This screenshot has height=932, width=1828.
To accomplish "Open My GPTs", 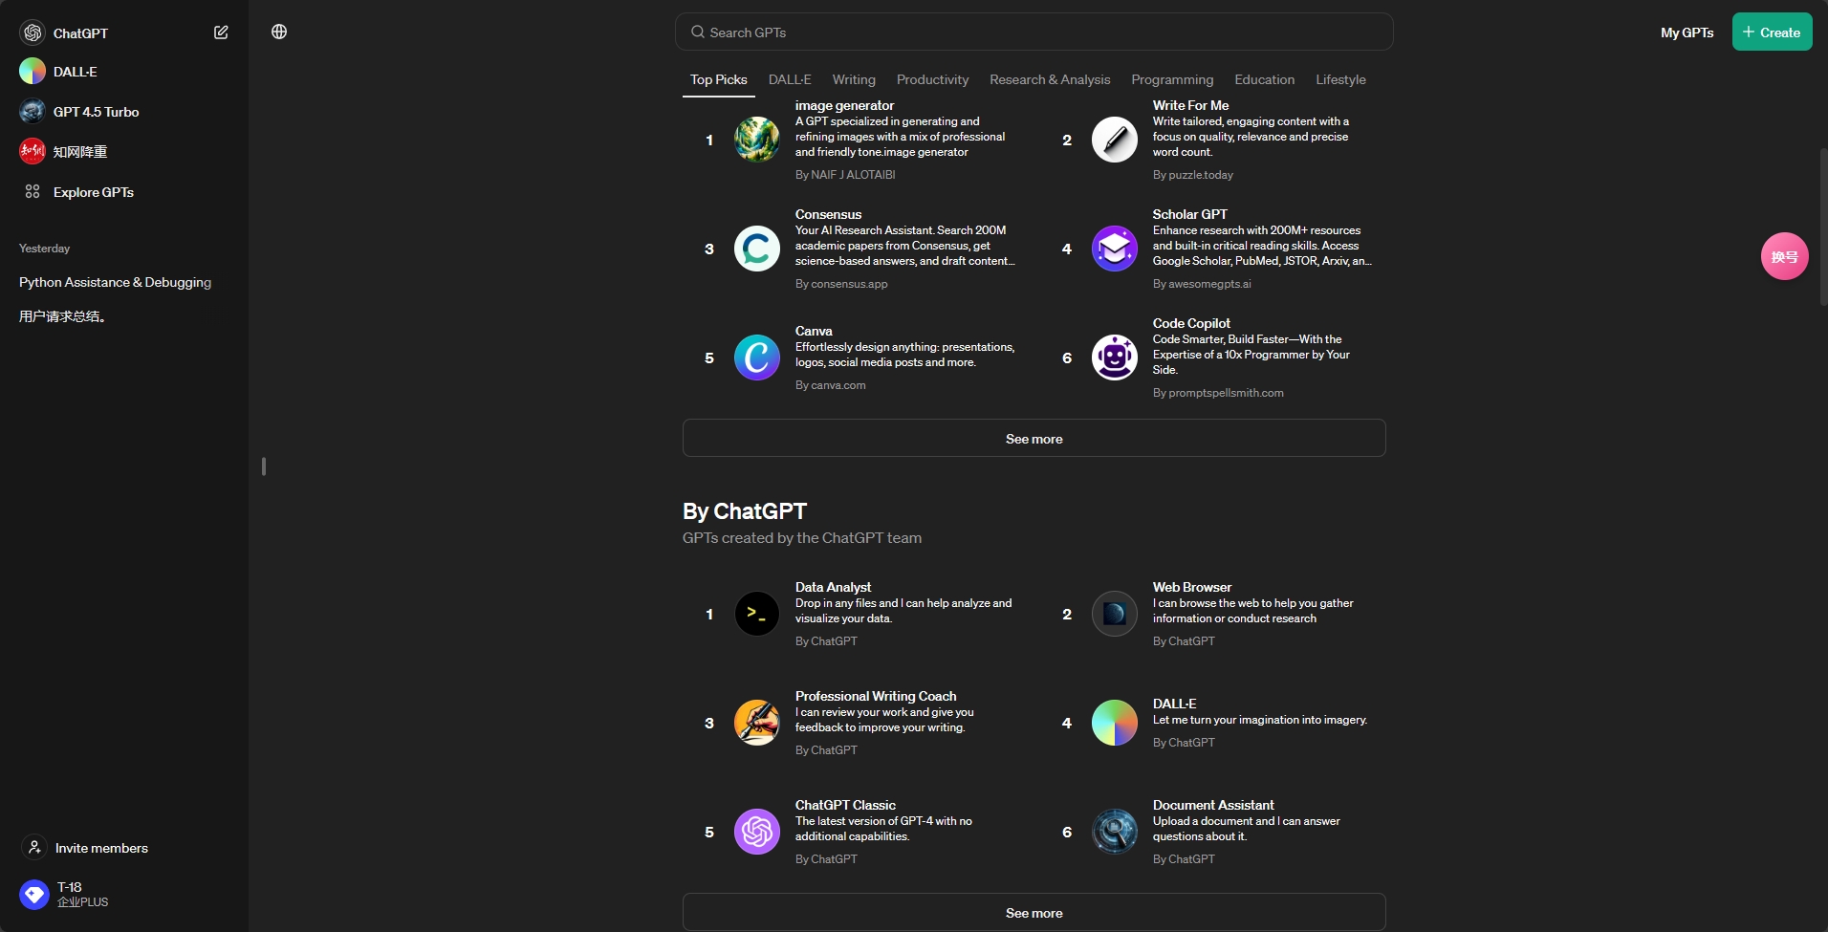I will tap(1687, 33).
